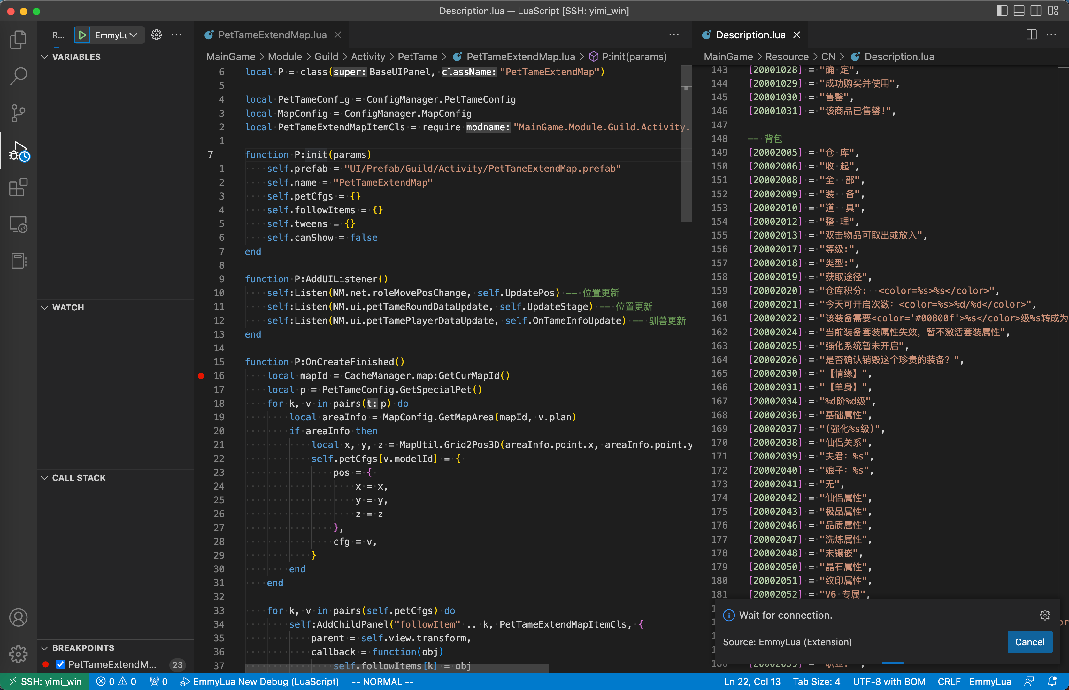
Task: Open the Accounts icon
Action: (x=18, y=617)
